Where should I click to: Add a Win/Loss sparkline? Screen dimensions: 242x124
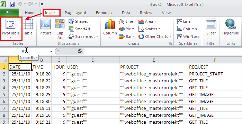[x=188, y=37]
